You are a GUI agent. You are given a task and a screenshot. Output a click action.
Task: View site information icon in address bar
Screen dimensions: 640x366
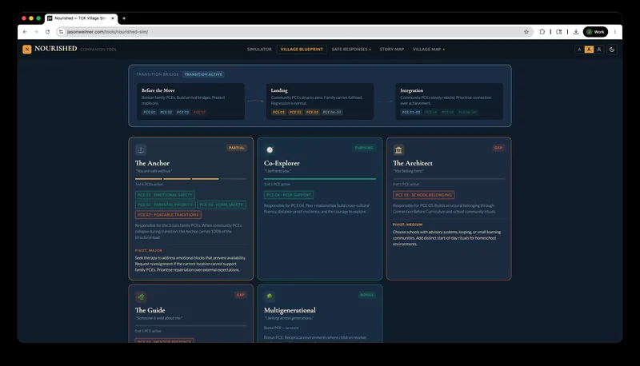click(x=62, y=32)
